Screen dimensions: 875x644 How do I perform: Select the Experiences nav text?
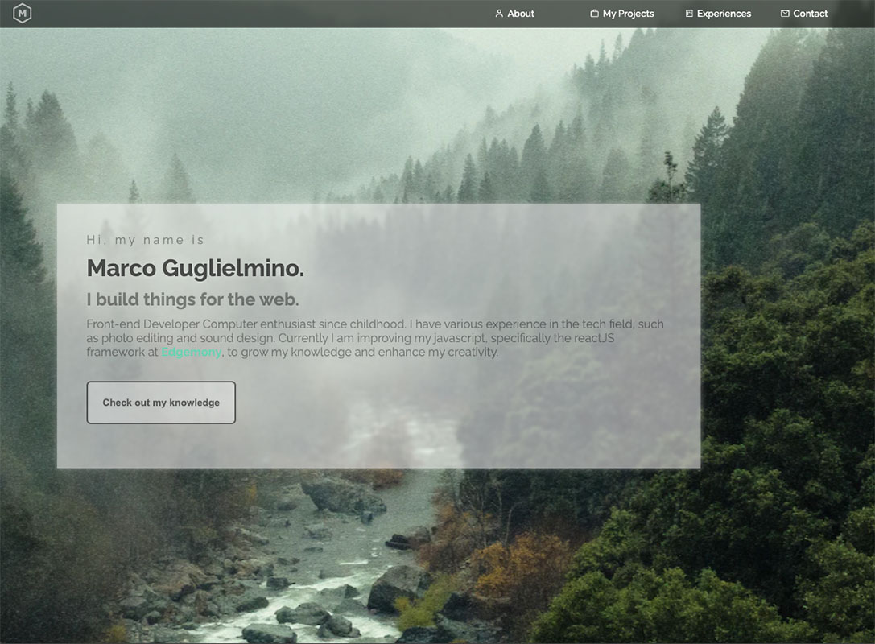724,14
